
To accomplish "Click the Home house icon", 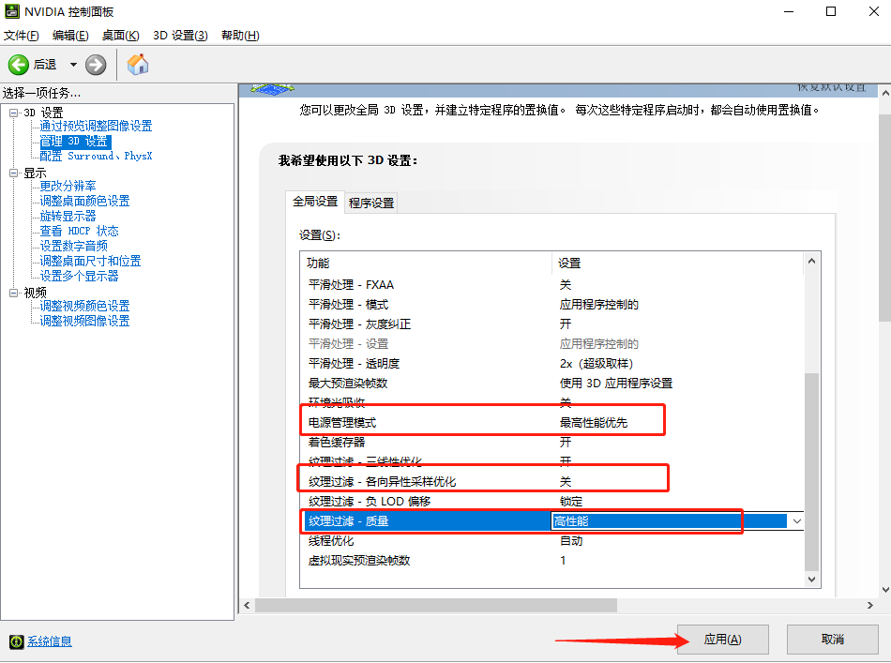I will point(138,65).
